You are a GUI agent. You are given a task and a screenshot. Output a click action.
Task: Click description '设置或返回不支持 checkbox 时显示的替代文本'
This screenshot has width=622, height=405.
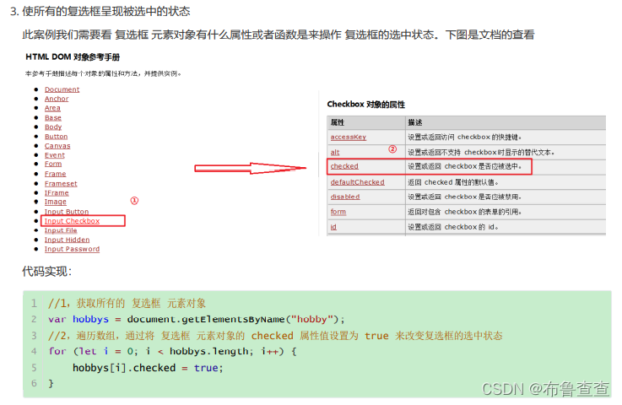(481, 153)
